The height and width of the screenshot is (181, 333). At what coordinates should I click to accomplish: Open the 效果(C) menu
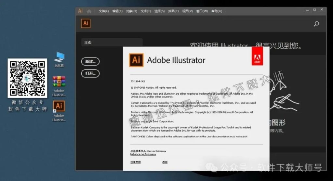pyautogui.click(x=173, y=11)
